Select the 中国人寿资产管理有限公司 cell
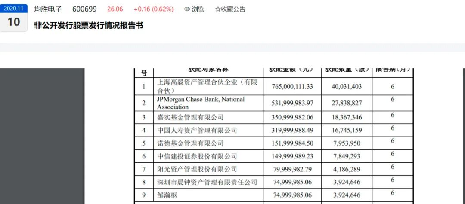The image size is (465, 204). [x=208, y=131]
